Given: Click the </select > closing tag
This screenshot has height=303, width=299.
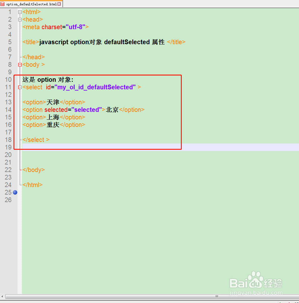Looking at the screenshot, I should point(36,140).
